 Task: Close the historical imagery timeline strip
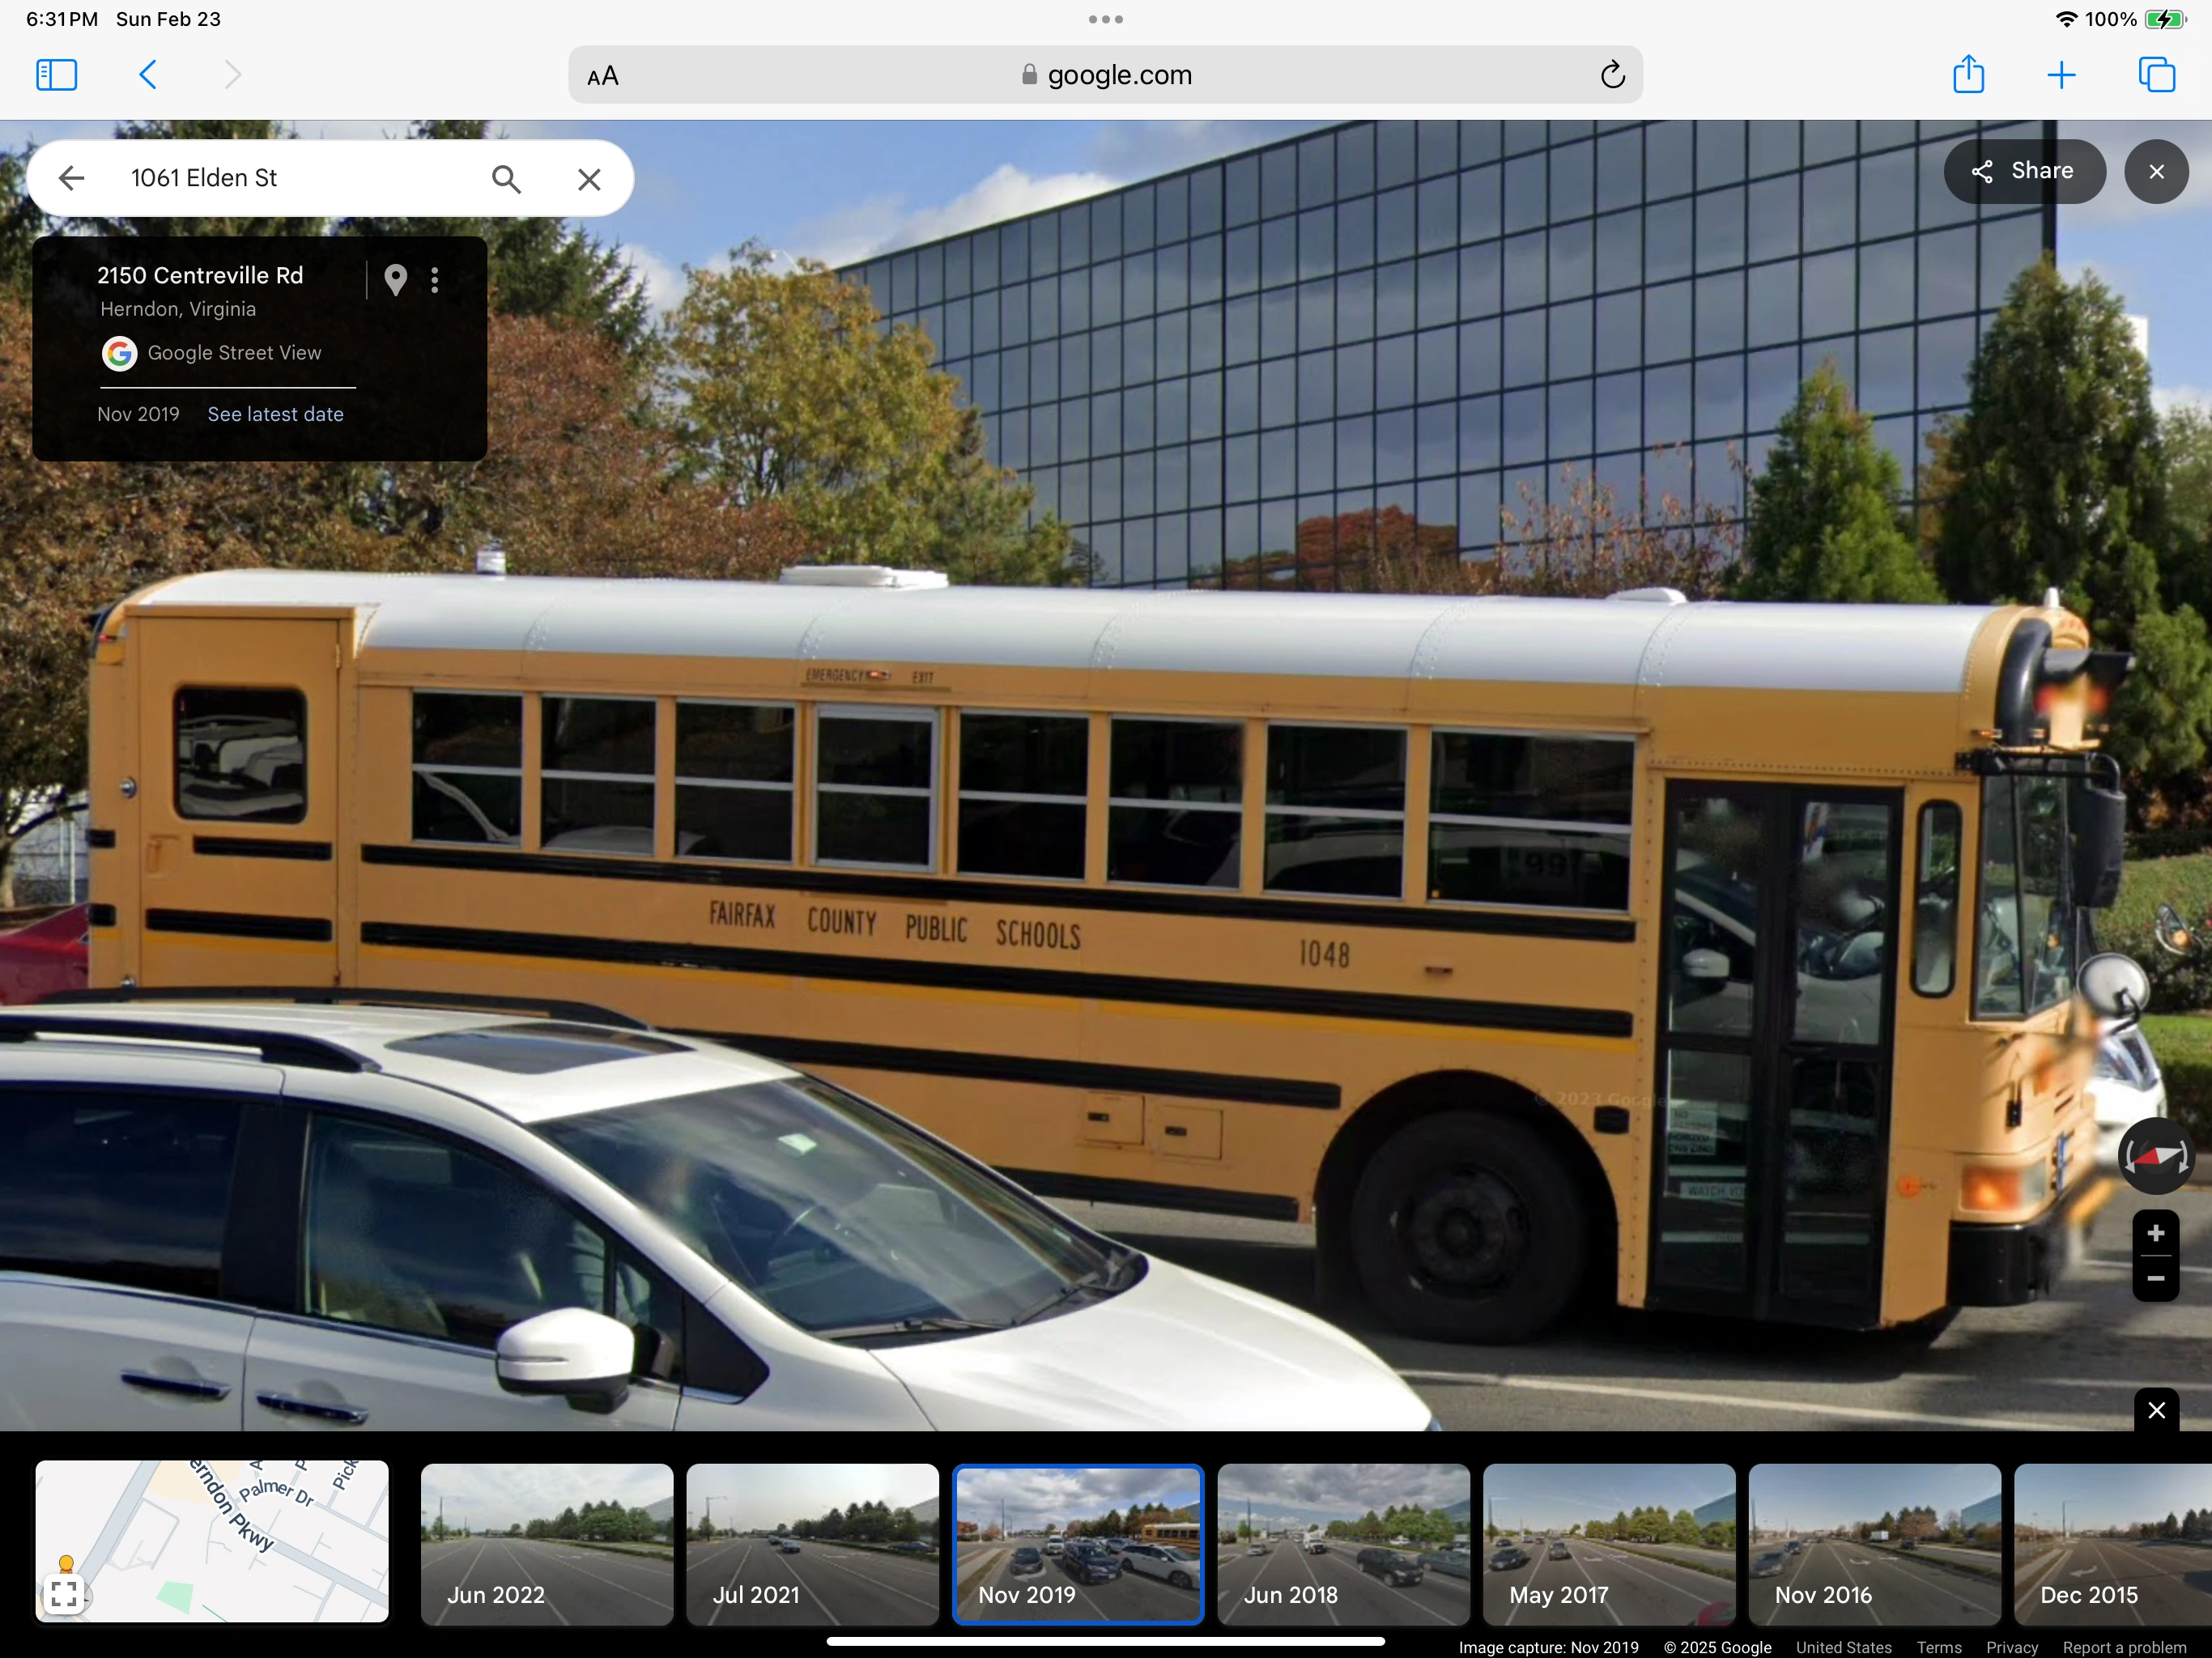tap(2156, 1410)
